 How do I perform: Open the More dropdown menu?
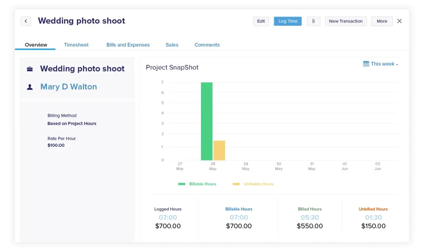[x=382, y=21]
